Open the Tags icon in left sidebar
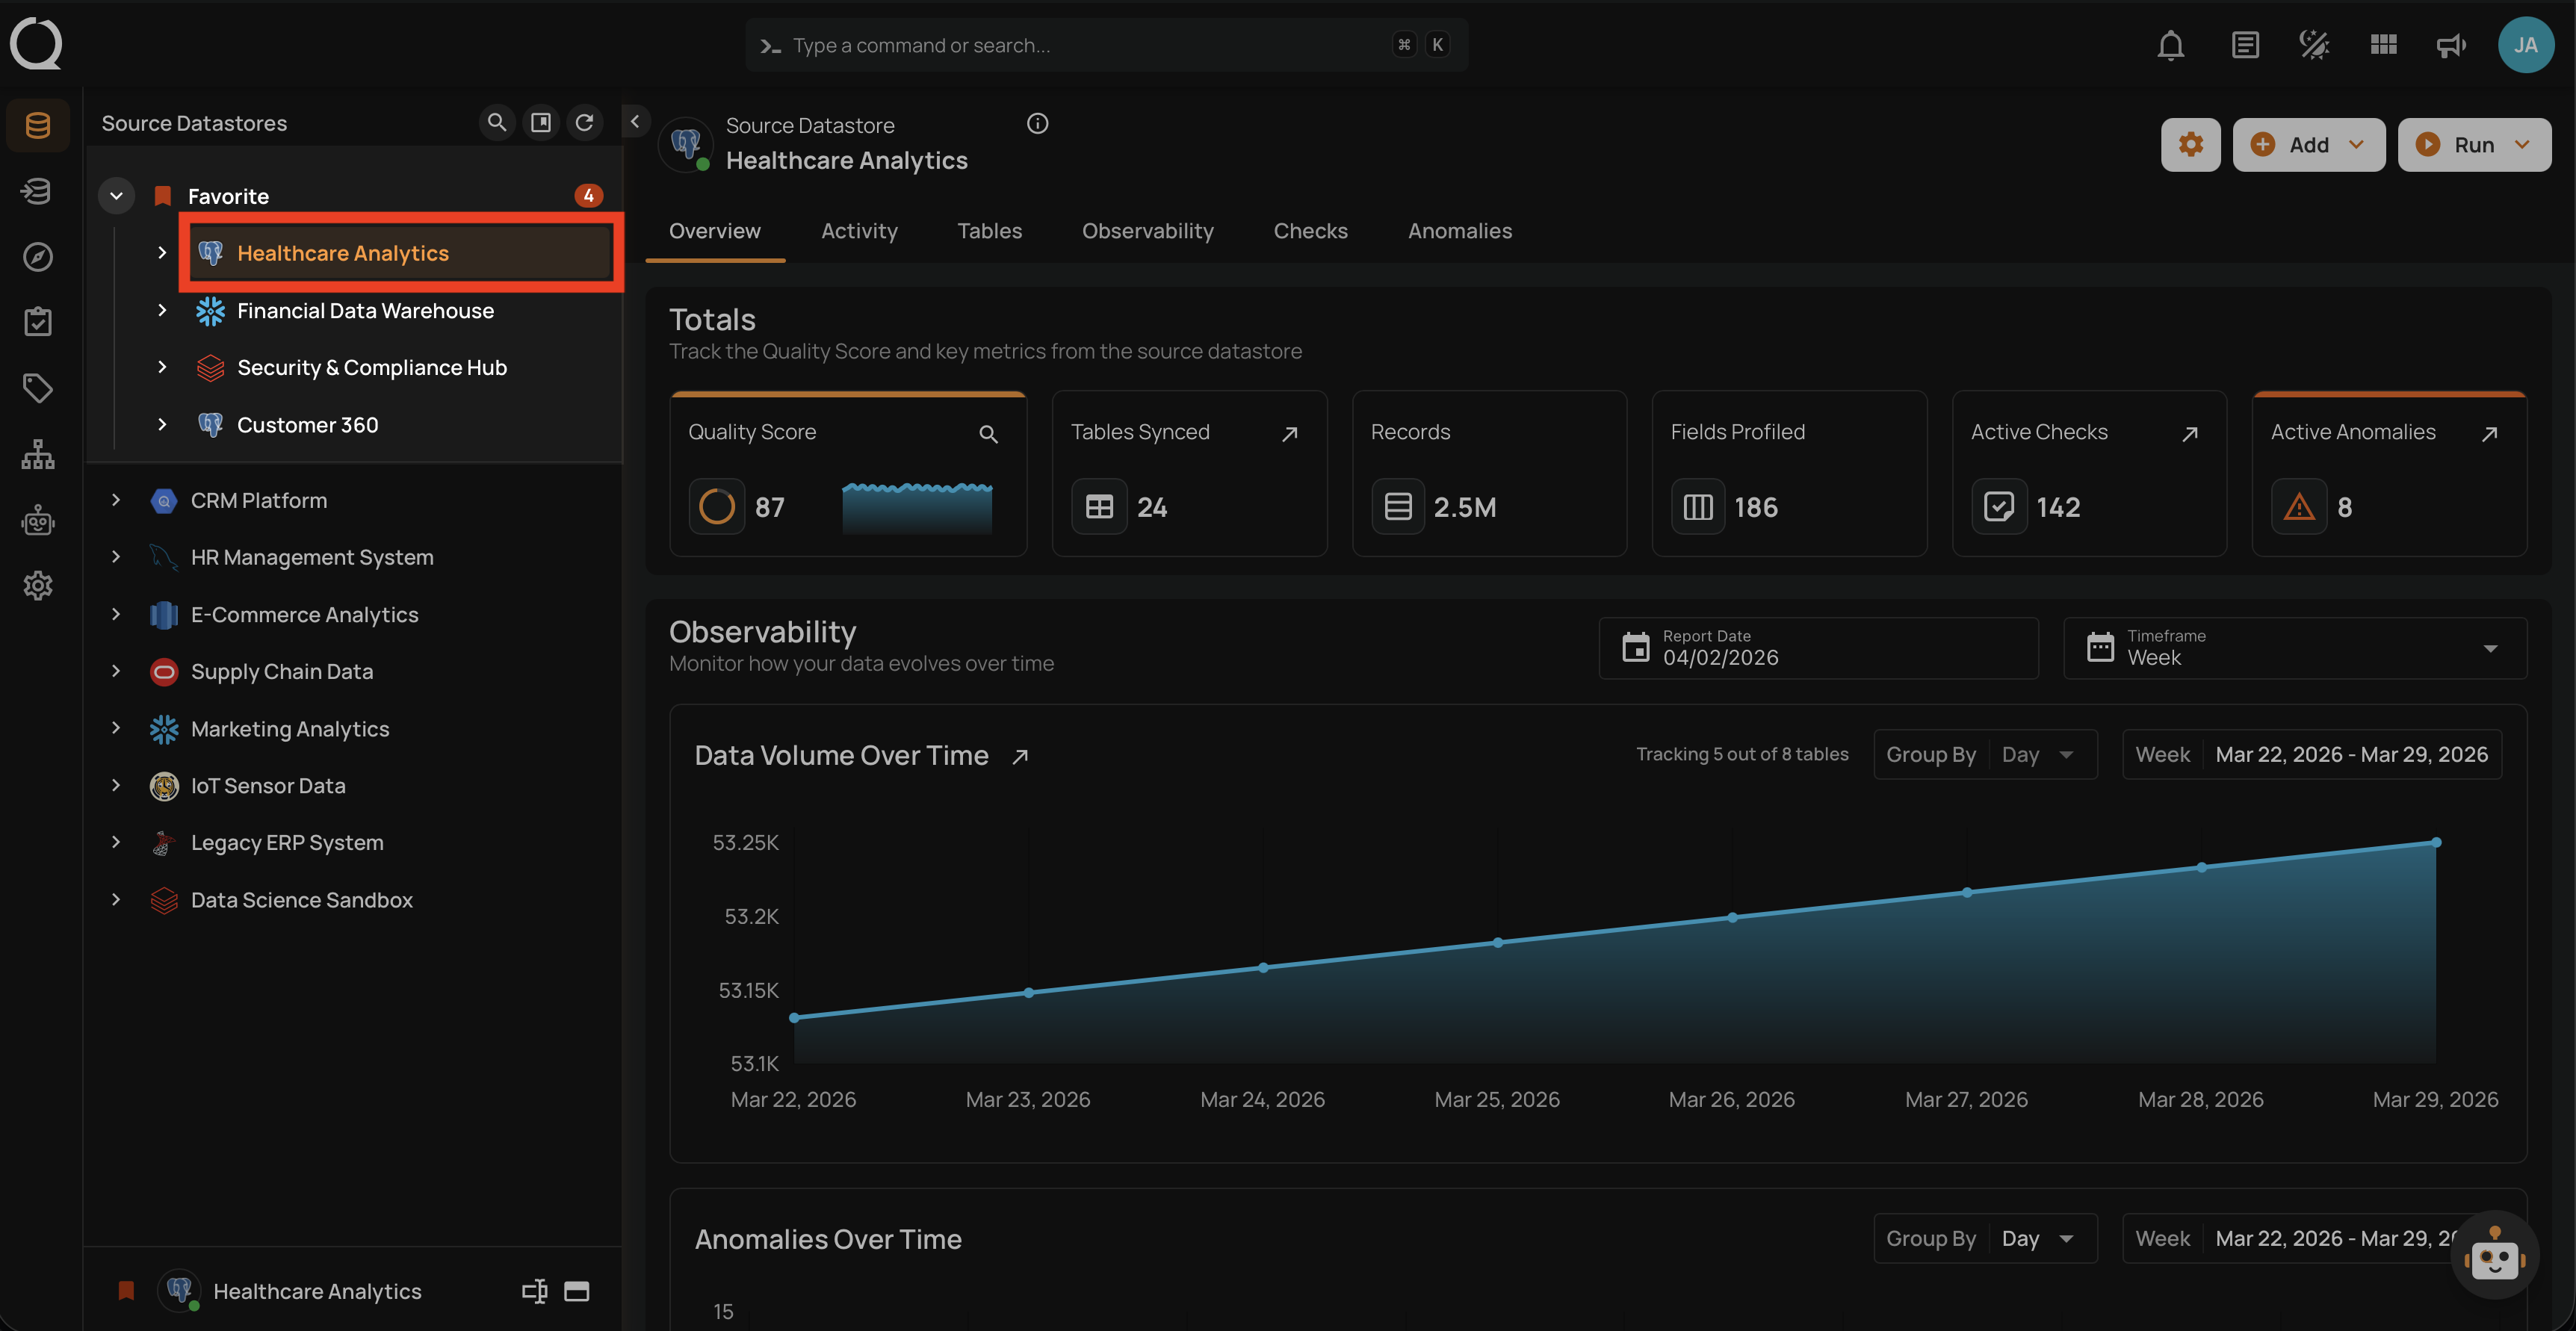2576x1331 pixels. [38, 388]
